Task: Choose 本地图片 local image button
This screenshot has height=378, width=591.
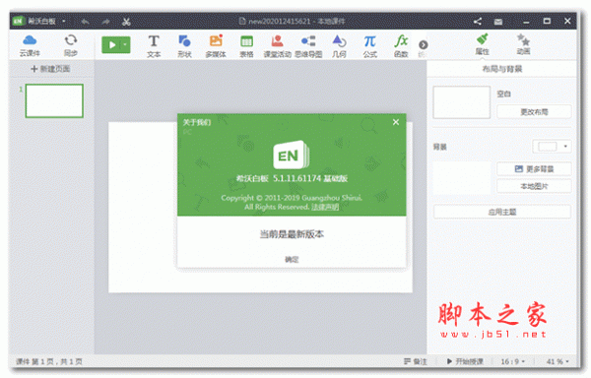Action: [534, 186]
